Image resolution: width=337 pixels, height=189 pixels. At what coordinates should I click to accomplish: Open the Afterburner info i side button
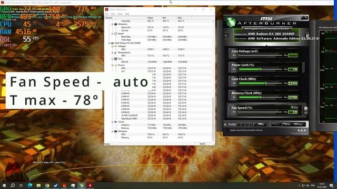click(x=306, y=36)
